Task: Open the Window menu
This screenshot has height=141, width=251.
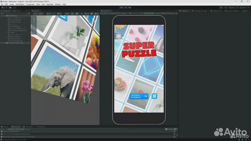Action: pyautogui.click(x=58, y=4)
